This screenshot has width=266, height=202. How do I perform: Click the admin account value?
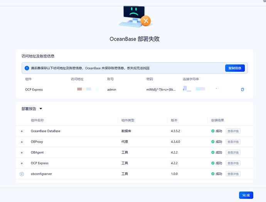(112, 89)
